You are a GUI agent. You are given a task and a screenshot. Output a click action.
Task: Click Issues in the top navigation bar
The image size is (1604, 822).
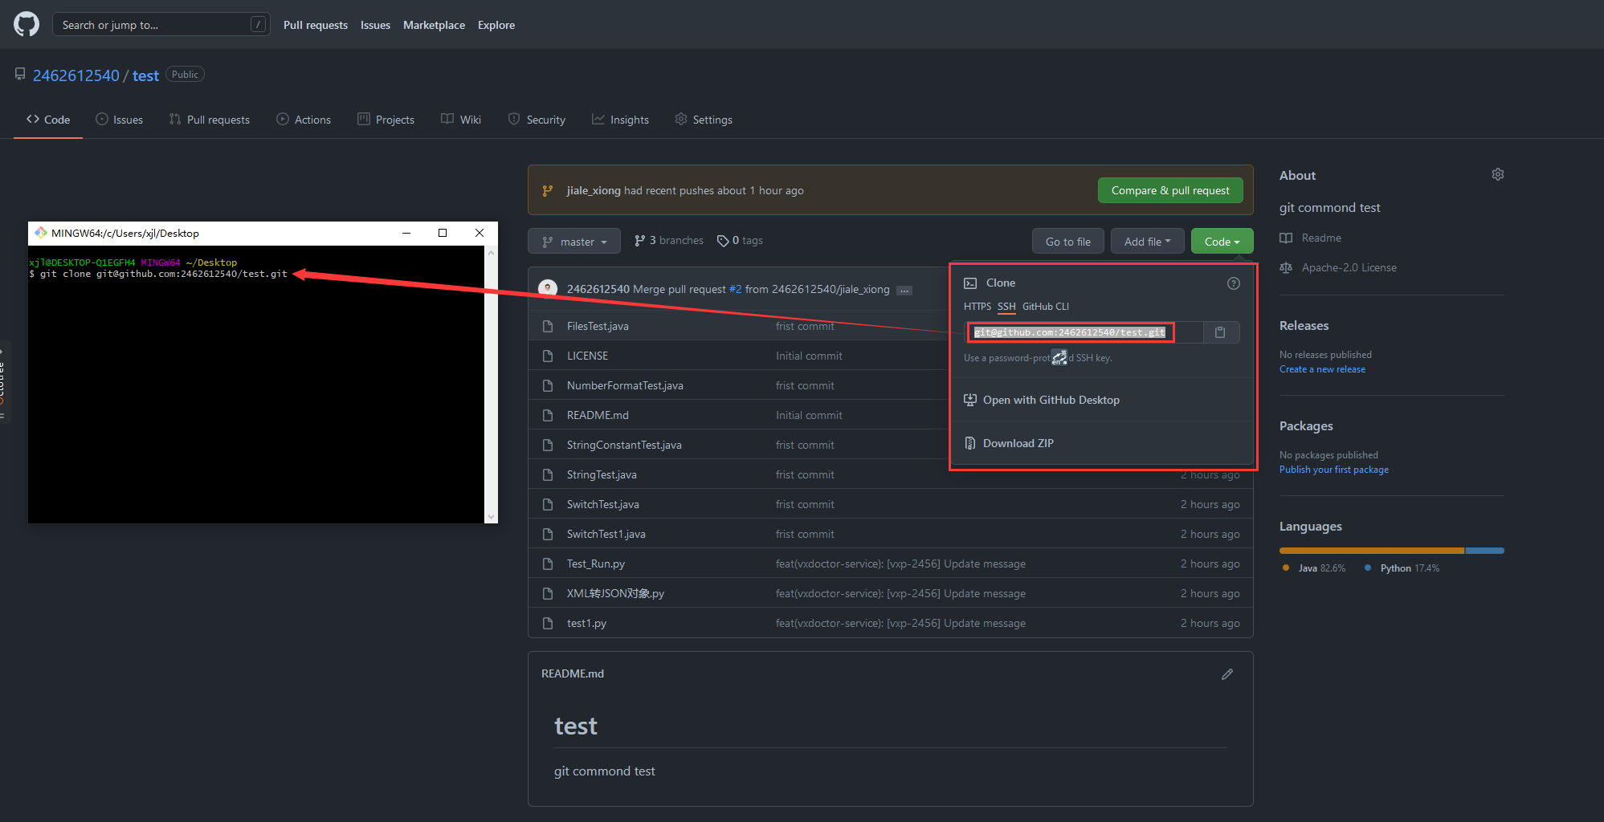tap(375, 25)
